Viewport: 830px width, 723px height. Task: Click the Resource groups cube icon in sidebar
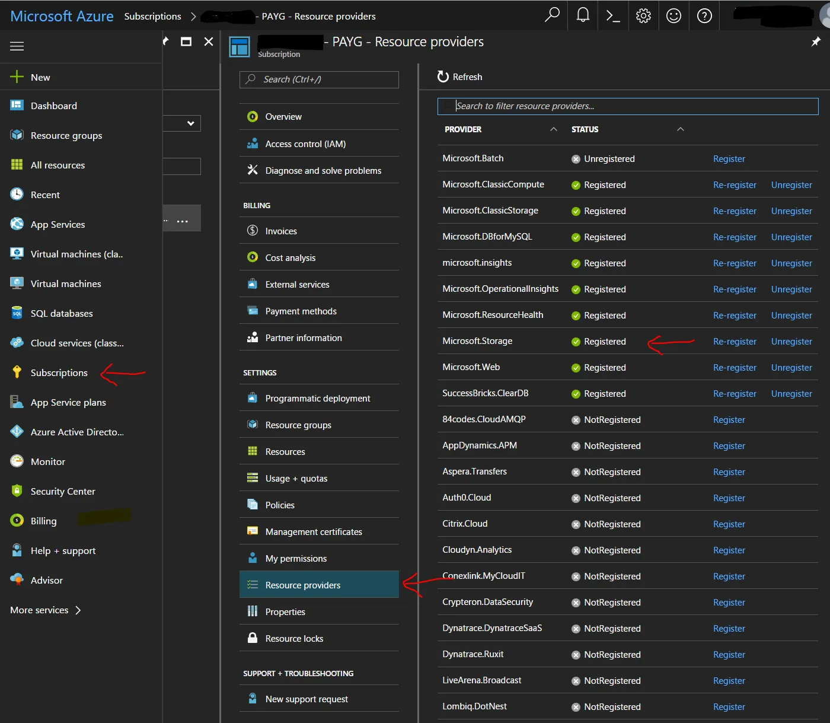pos(17,135)
